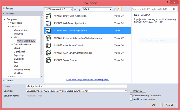Viewport: 180px width, 110px height.
Task: Click the search magnifier icon
Action: (174, 9)
